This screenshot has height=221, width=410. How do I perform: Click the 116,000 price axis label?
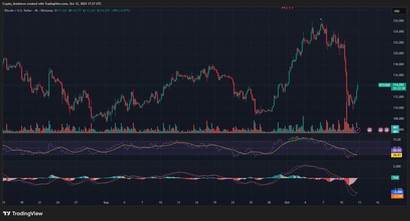(x=398, y=75)
